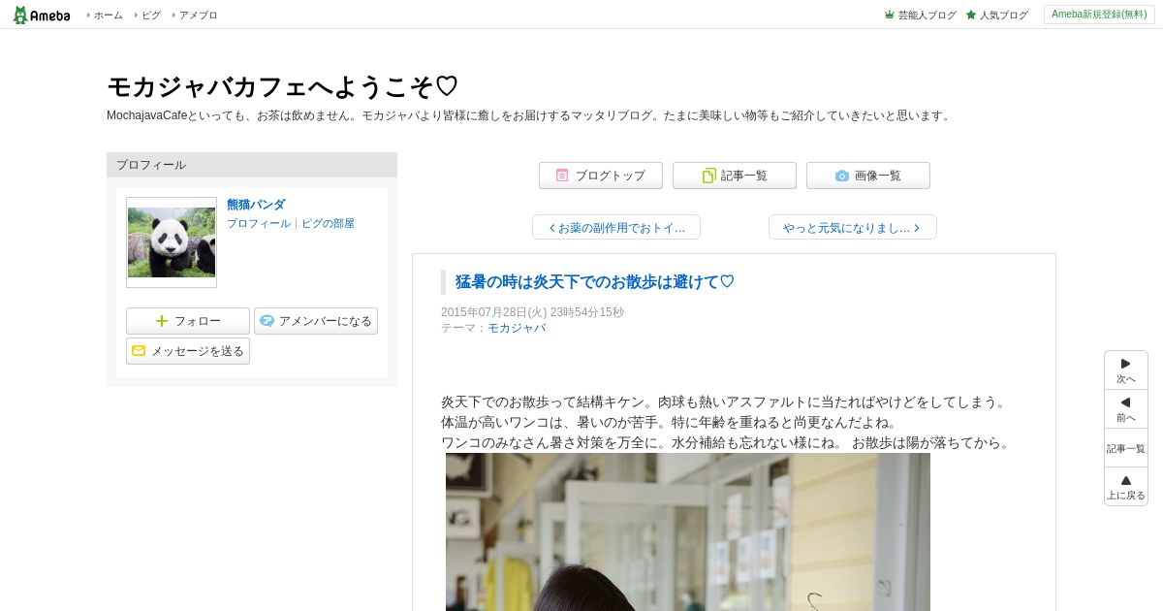
Task: Click the 次へ side navigation button
Action: (x=1126, y=370)
